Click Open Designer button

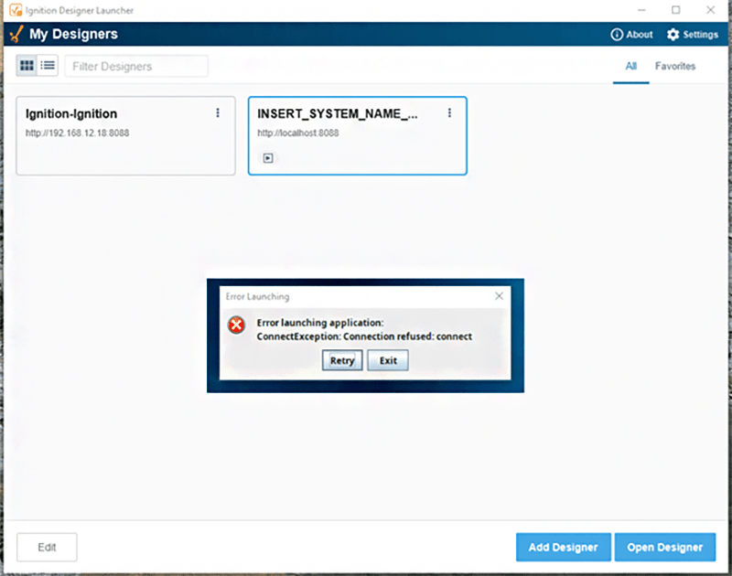click(x=665, y=547)
